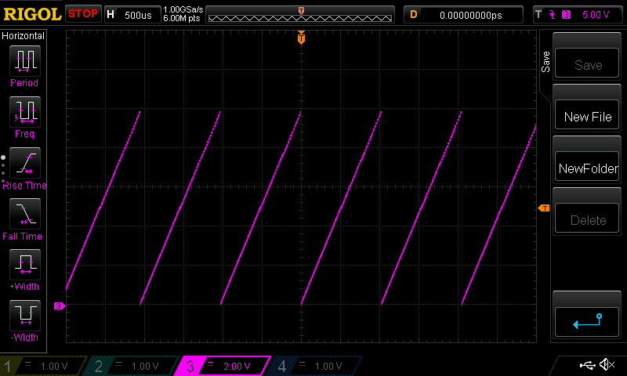Click the muted speaker sound icon
This screenshot has width=627, height=376.
pos(607,364)
